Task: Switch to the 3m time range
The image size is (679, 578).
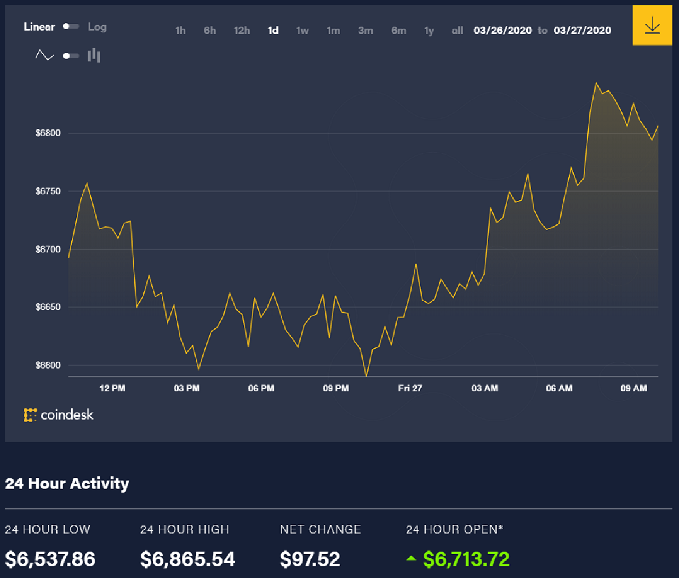Action: 365,31
